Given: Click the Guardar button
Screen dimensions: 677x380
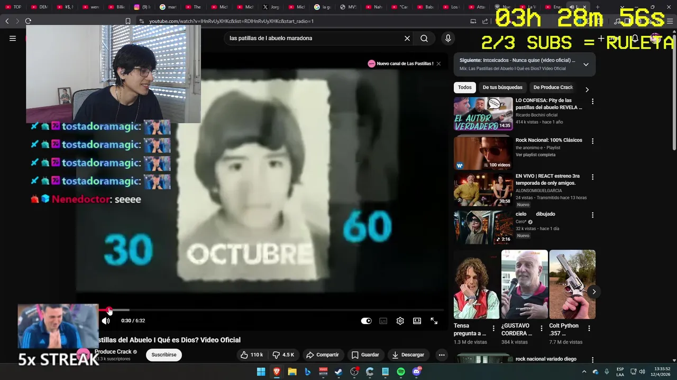Looking at the screenshot, I should 365,355.
